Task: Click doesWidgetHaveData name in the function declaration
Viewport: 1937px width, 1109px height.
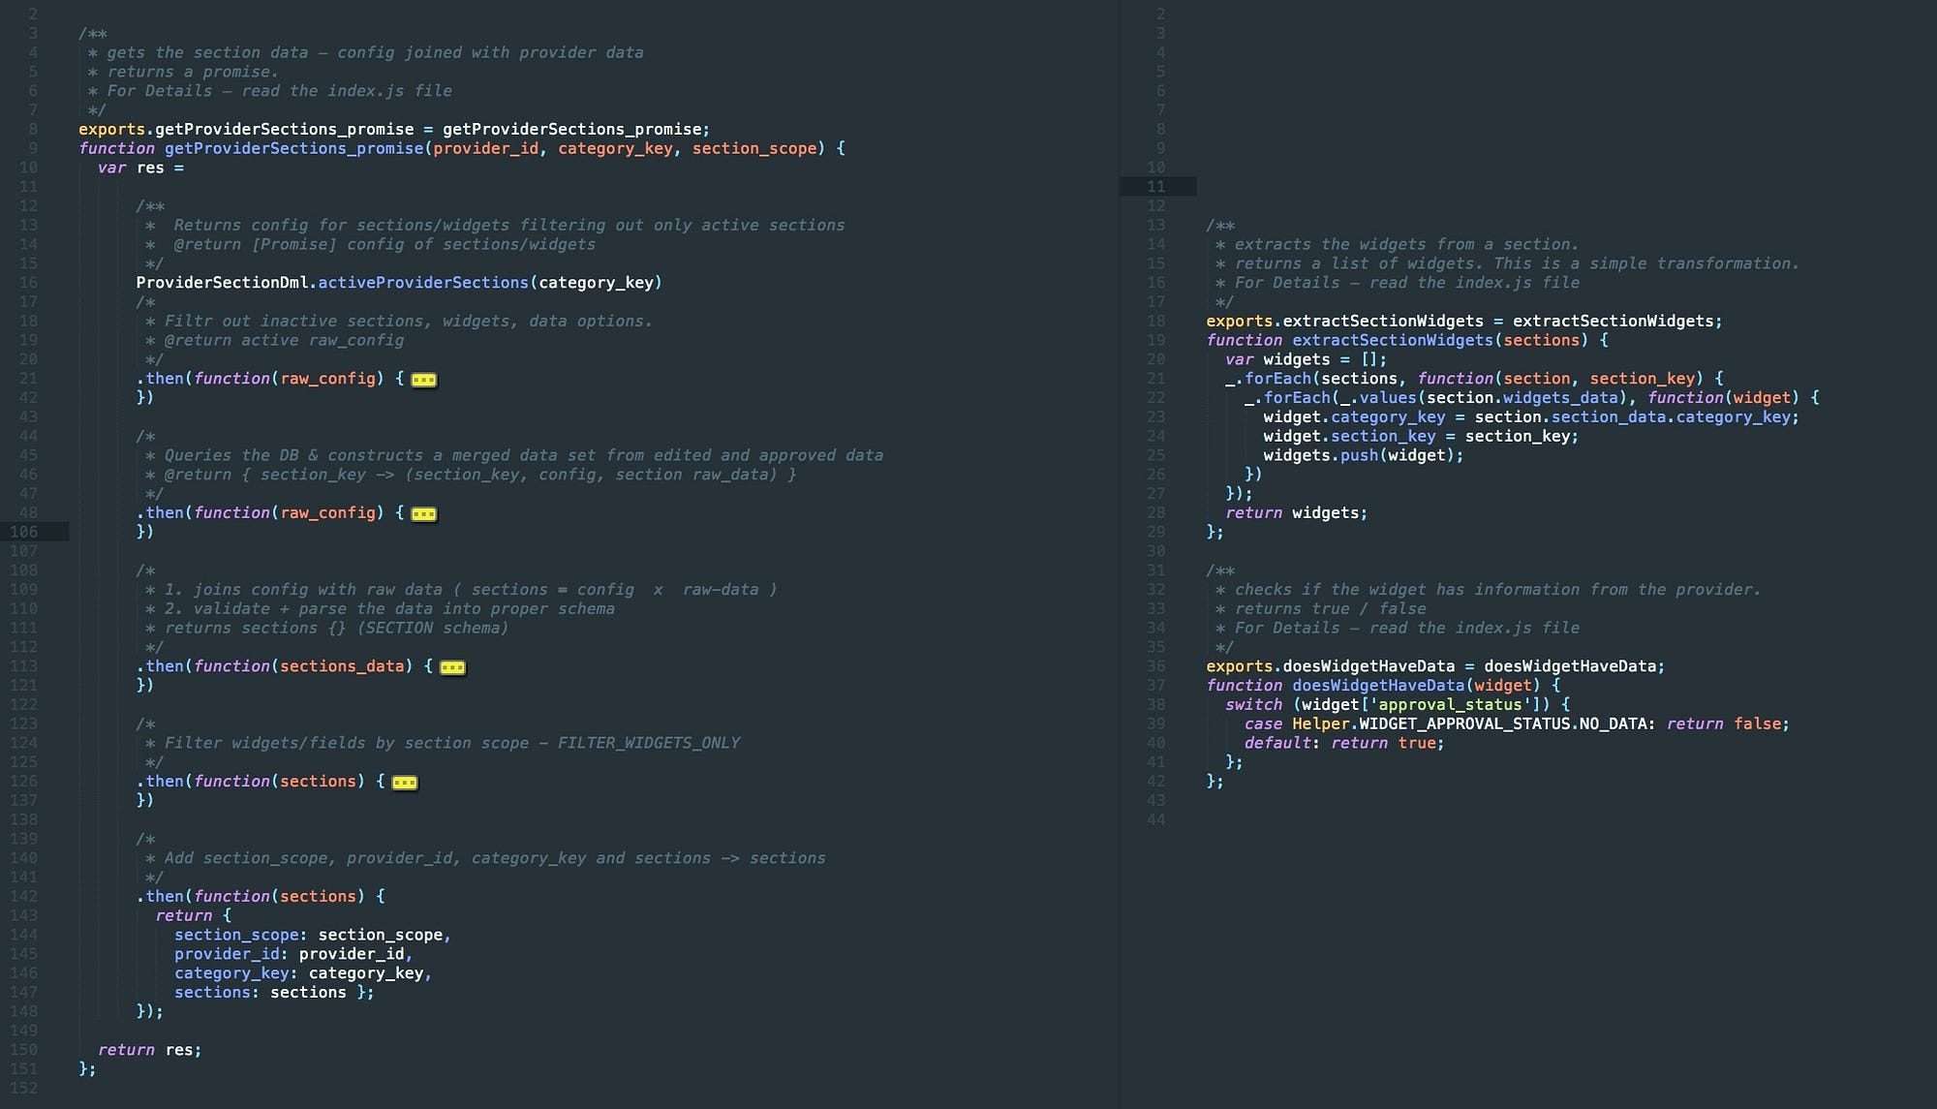Action: click(1378, 686)
